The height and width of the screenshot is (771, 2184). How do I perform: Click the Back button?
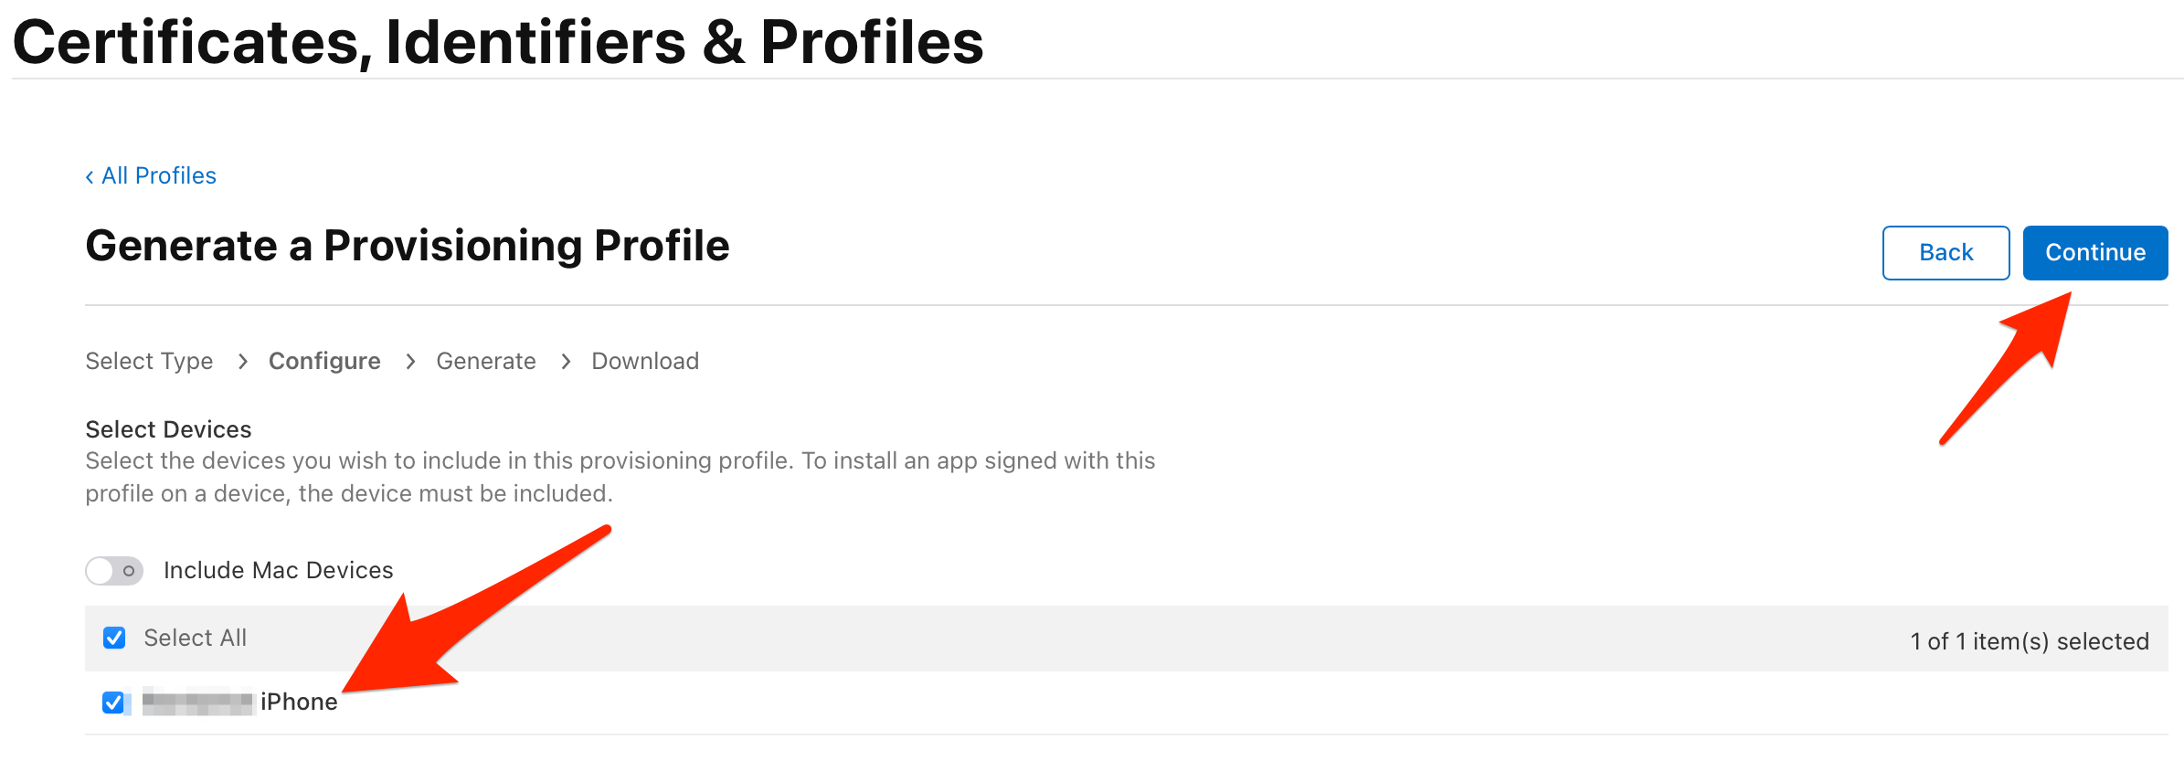point(1945,253)
